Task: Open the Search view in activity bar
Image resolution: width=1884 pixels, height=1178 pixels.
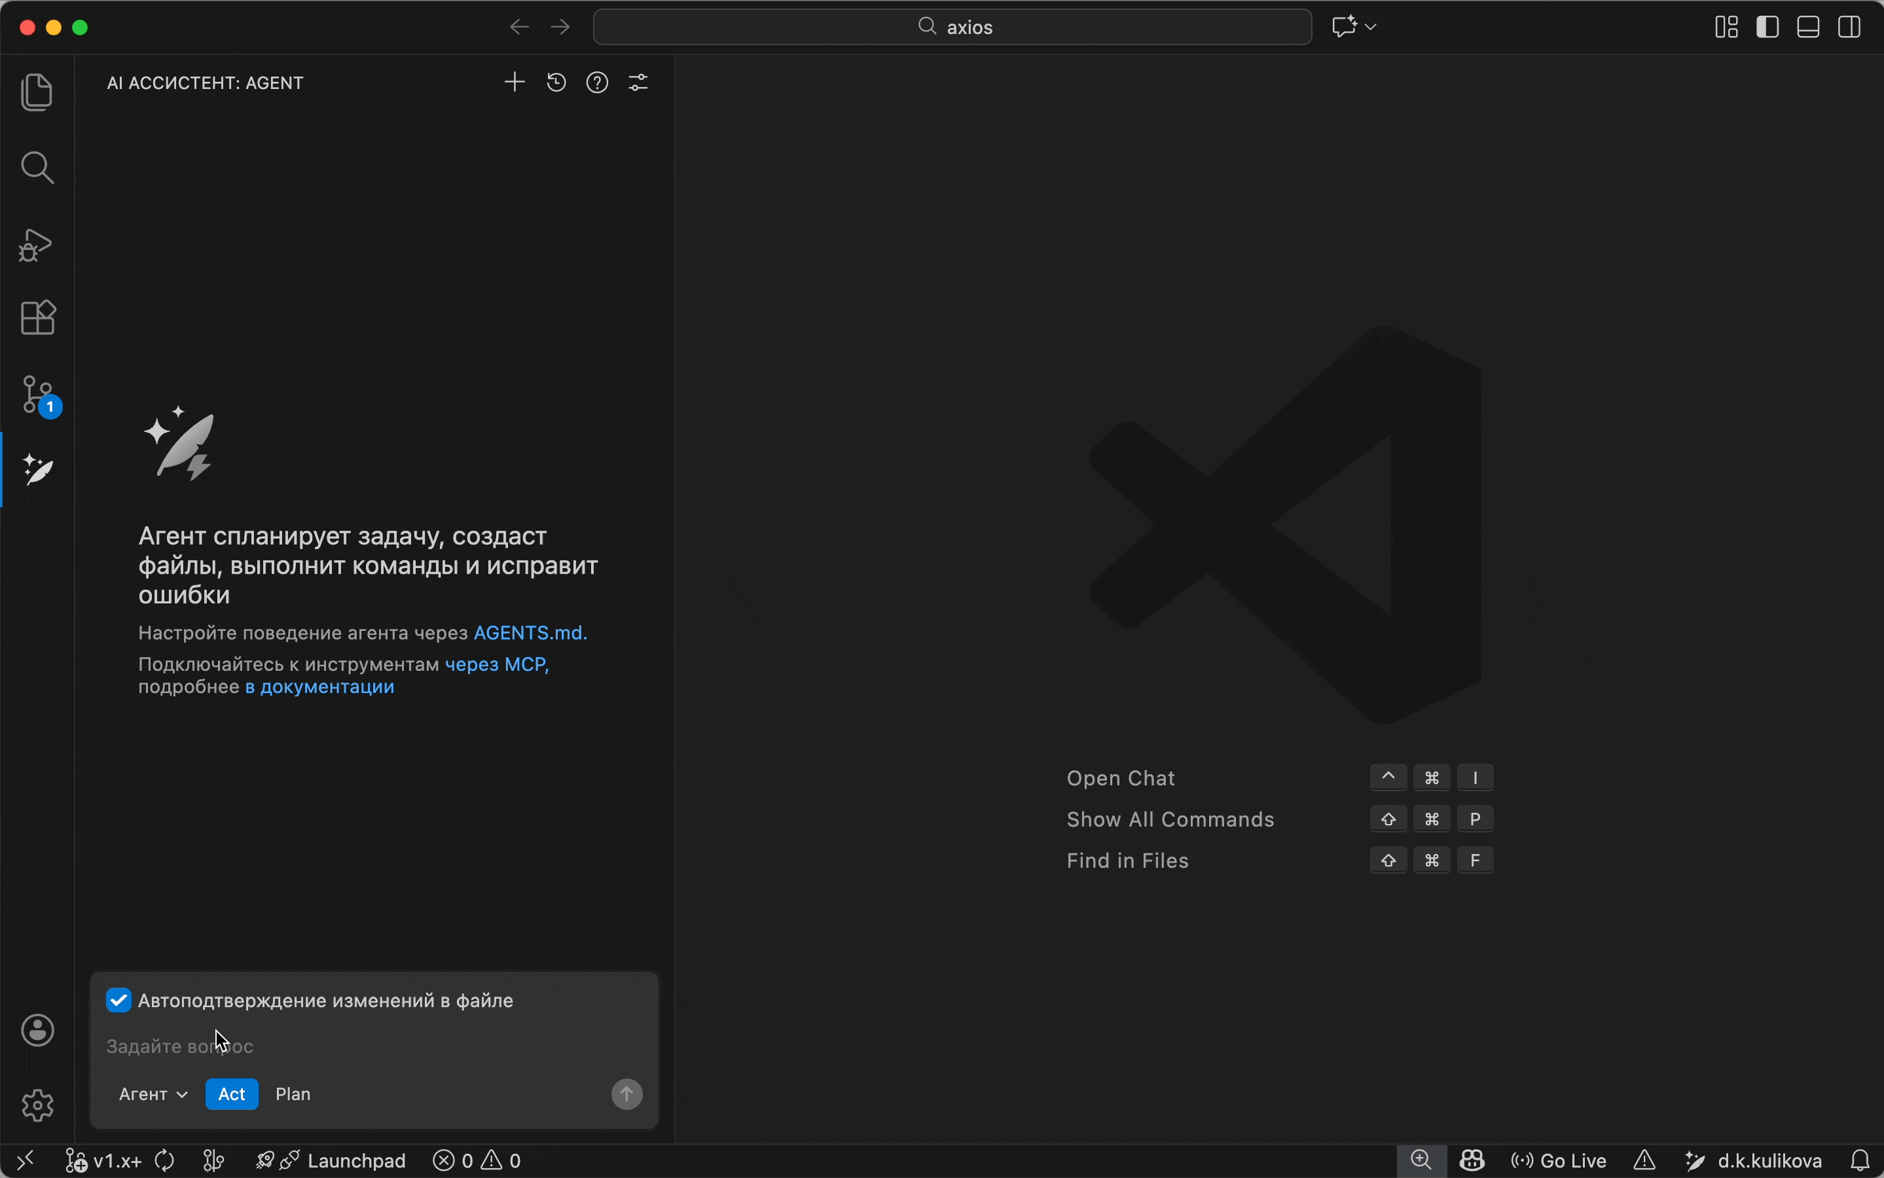Action: (37, 168)
